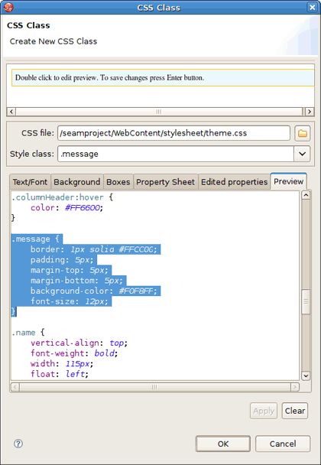Open the Style class dropdown arrow
Image resolution: width=321 pixels, height=465 pixels.
click(x=302, y=154)
